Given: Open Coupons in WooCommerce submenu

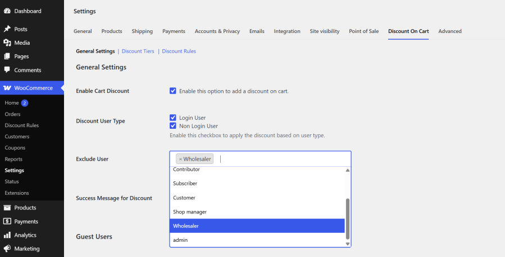Looking at the screenshot, I should (15, 148).
